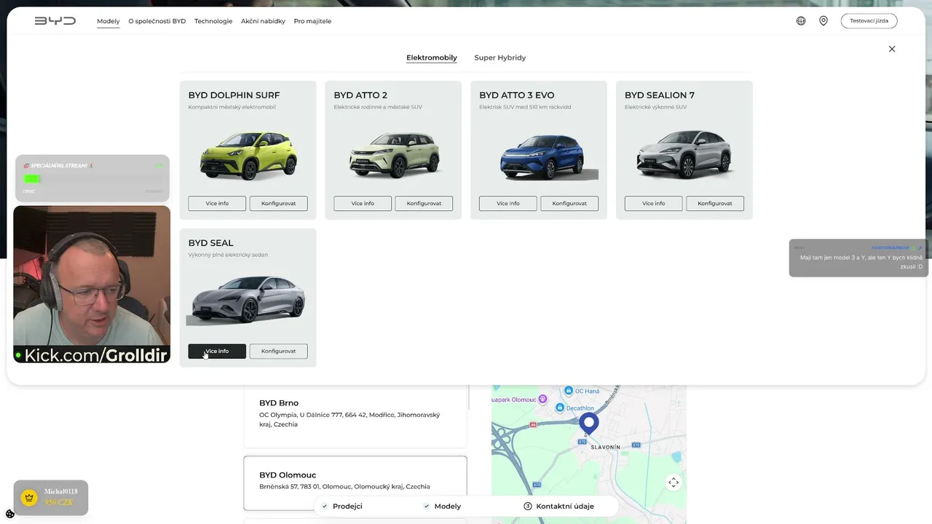Click the BYD SEAL title

pyautogui.click(x=211, y=243)
